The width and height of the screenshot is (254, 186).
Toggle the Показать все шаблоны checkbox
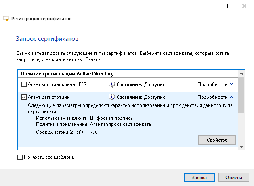coord(21,157)
